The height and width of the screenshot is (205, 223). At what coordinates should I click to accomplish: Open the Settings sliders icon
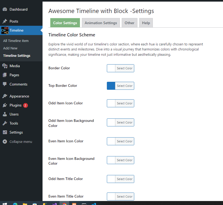(5, 132)
